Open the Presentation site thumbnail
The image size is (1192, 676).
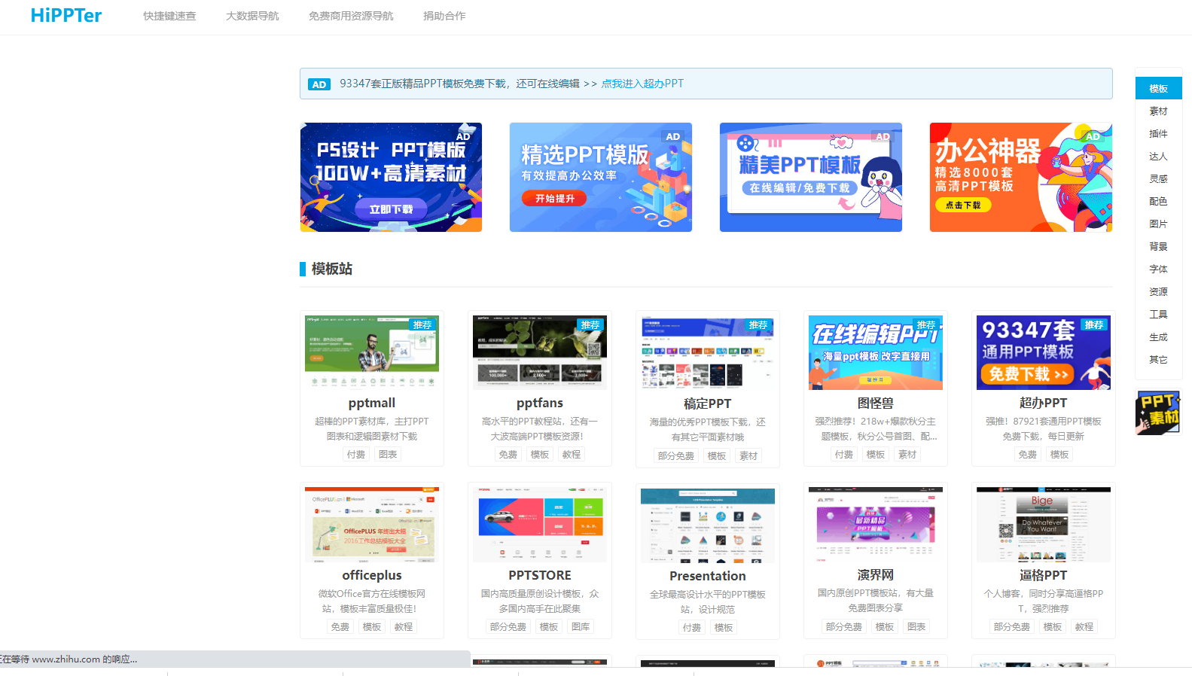click(x=708, y=525)
